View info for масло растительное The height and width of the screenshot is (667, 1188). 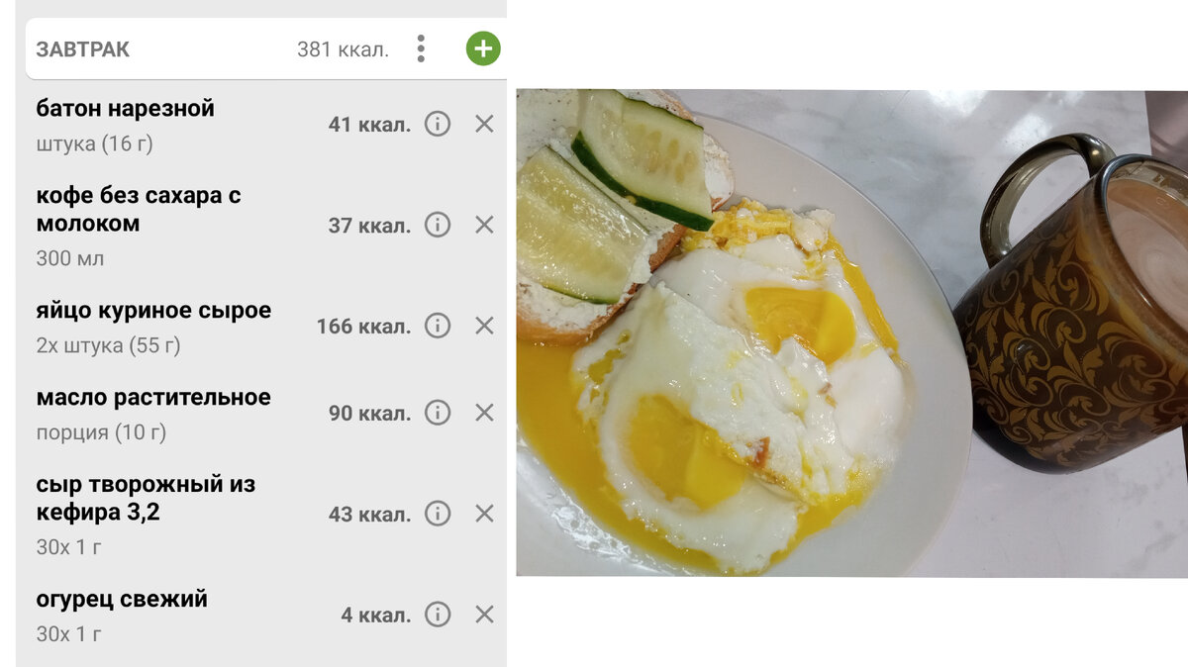[438, 413]
